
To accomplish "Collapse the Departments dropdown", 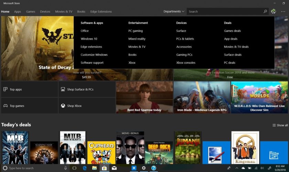I will point(174,11).
